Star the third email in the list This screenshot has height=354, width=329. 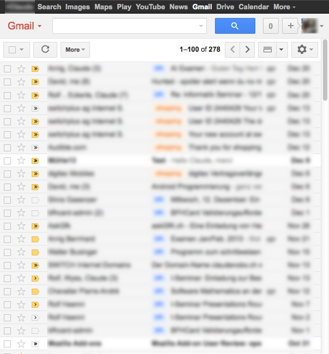[21, 95]
